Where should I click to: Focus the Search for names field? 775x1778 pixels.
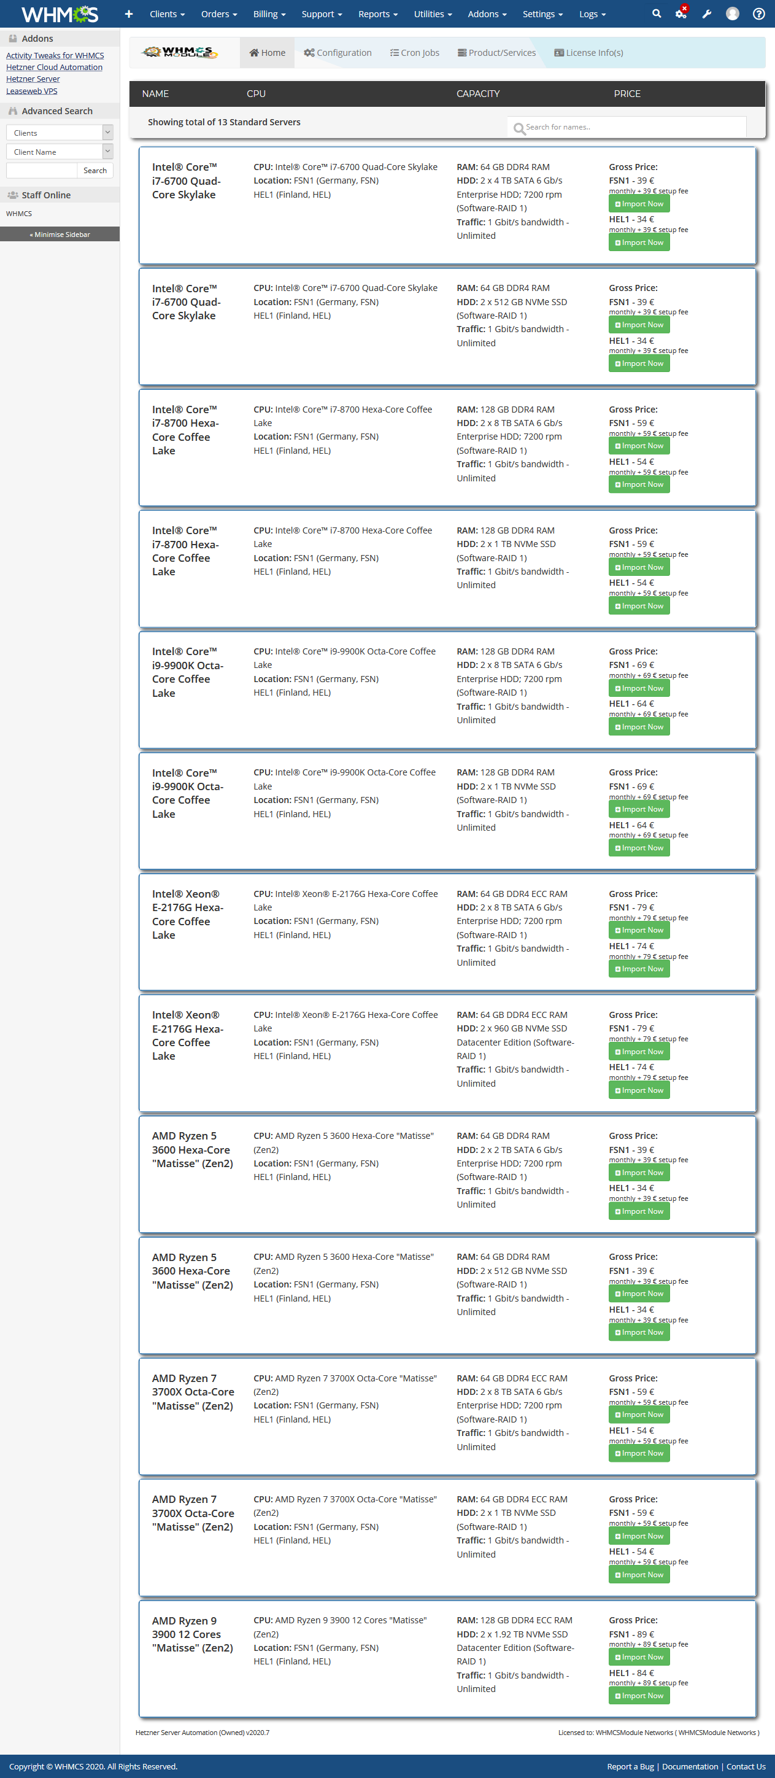click(627, 127)
